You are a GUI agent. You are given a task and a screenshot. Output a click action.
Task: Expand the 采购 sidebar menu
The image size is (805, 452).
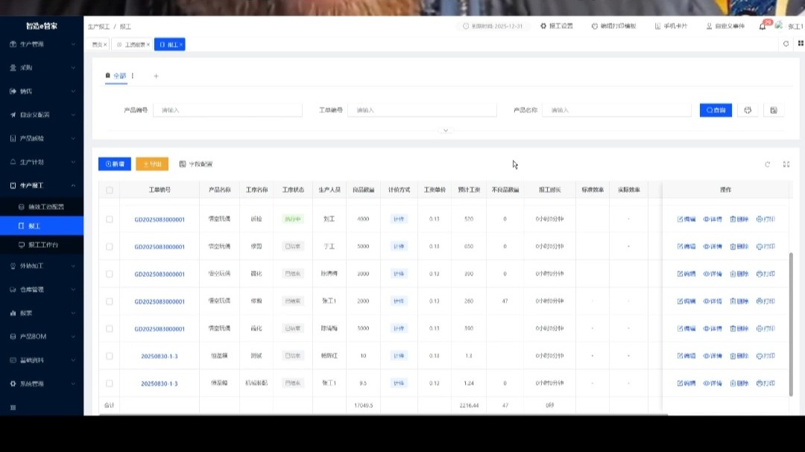[x=42, y=68]
